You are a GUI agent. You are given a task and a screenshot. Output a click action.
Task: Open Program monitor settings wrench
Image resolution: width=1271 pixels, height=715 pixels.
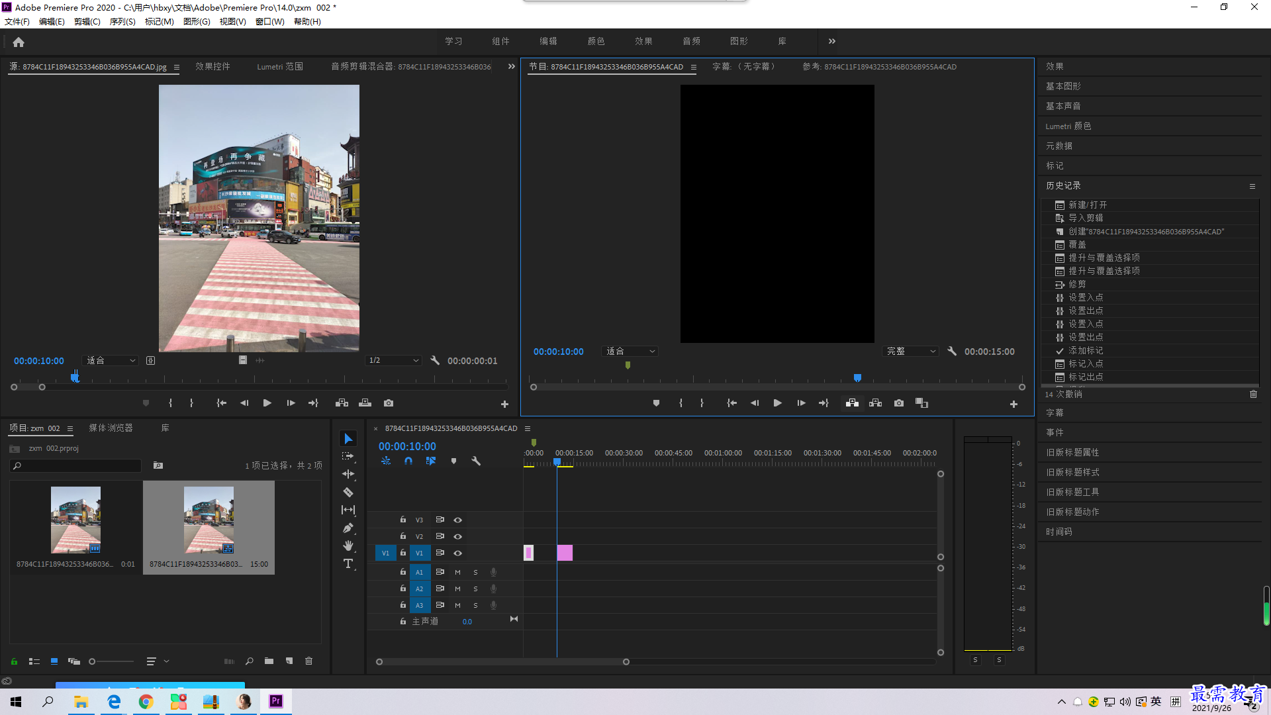[952, 351]
